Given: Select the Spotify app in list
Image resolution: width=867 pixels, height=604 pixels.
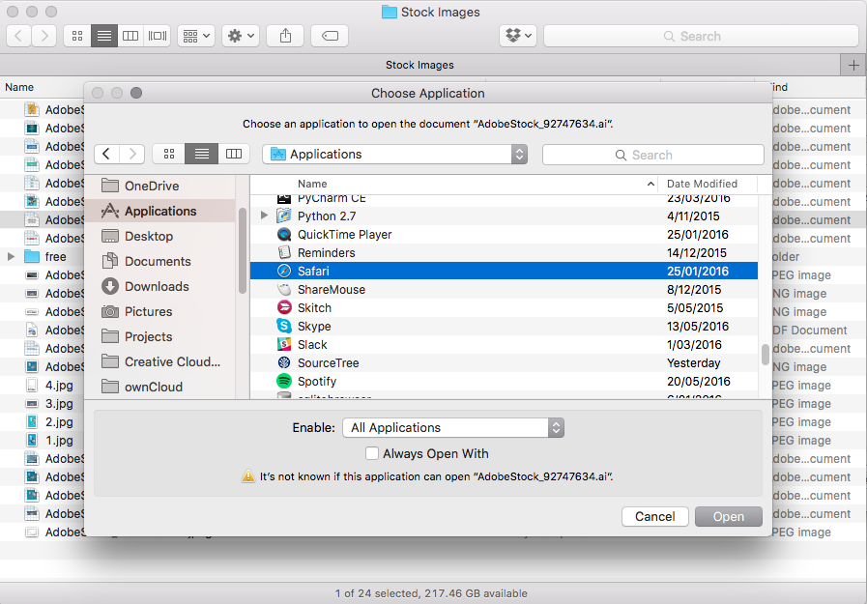Looking at the screenshot, I should pyautogui.click(x=316, y=382).
